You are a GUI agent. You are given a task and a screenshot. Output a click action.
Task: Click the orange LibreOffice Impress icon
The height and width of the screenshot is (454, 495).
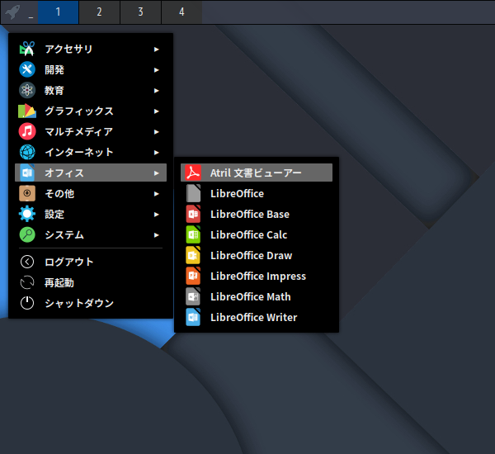tap(193, 277)
